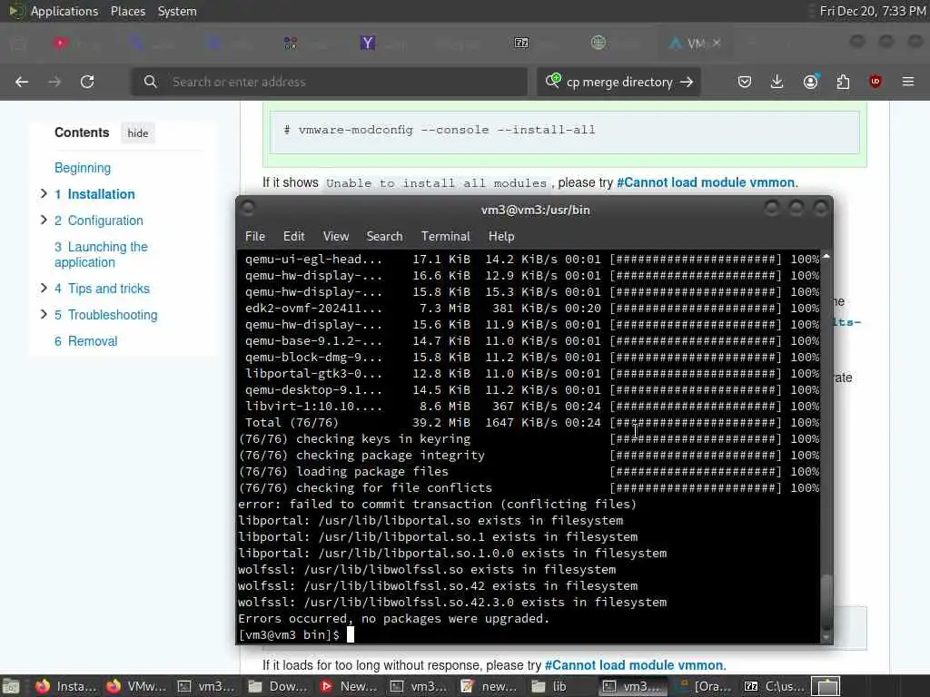
Task: Expand the Installation section chevron
Action: (44, 194)
